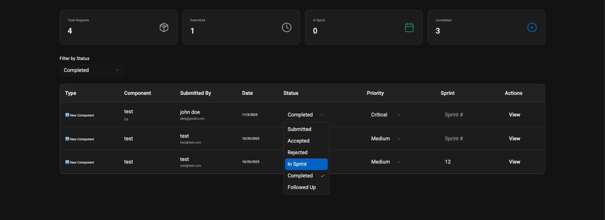The image size is (605, 220).
Task: Pick Followed Up from the status menu
Action: [x=306, y=187]
